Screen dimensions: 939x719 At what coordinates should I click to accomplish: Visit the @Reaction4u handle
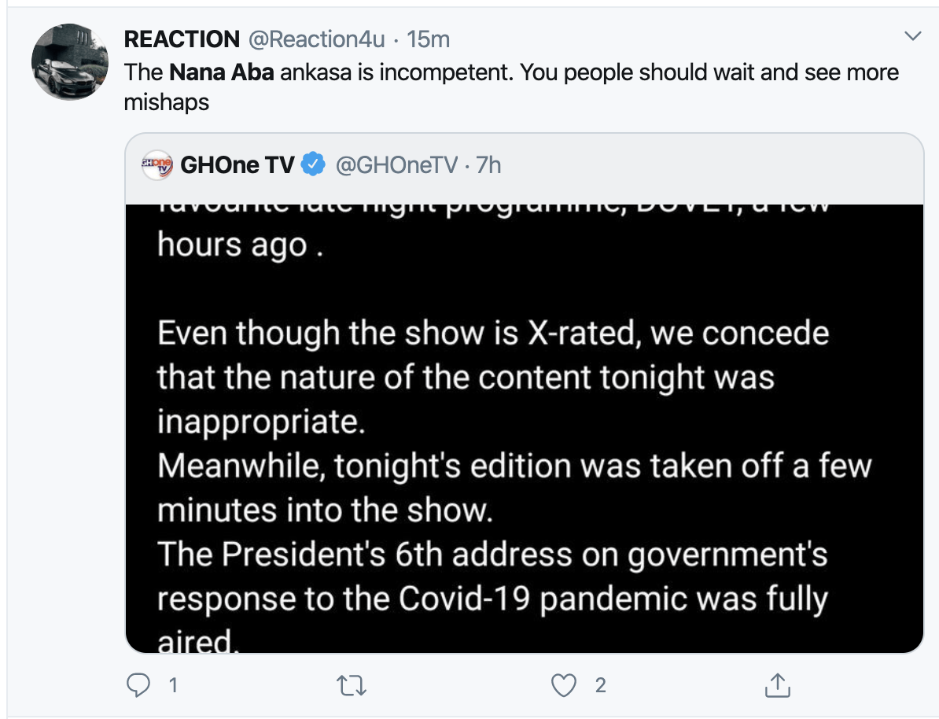[316, 39]
